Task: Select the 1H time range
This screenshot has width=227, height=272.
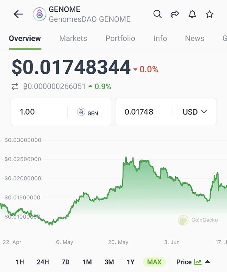Action: click(20, 262)
